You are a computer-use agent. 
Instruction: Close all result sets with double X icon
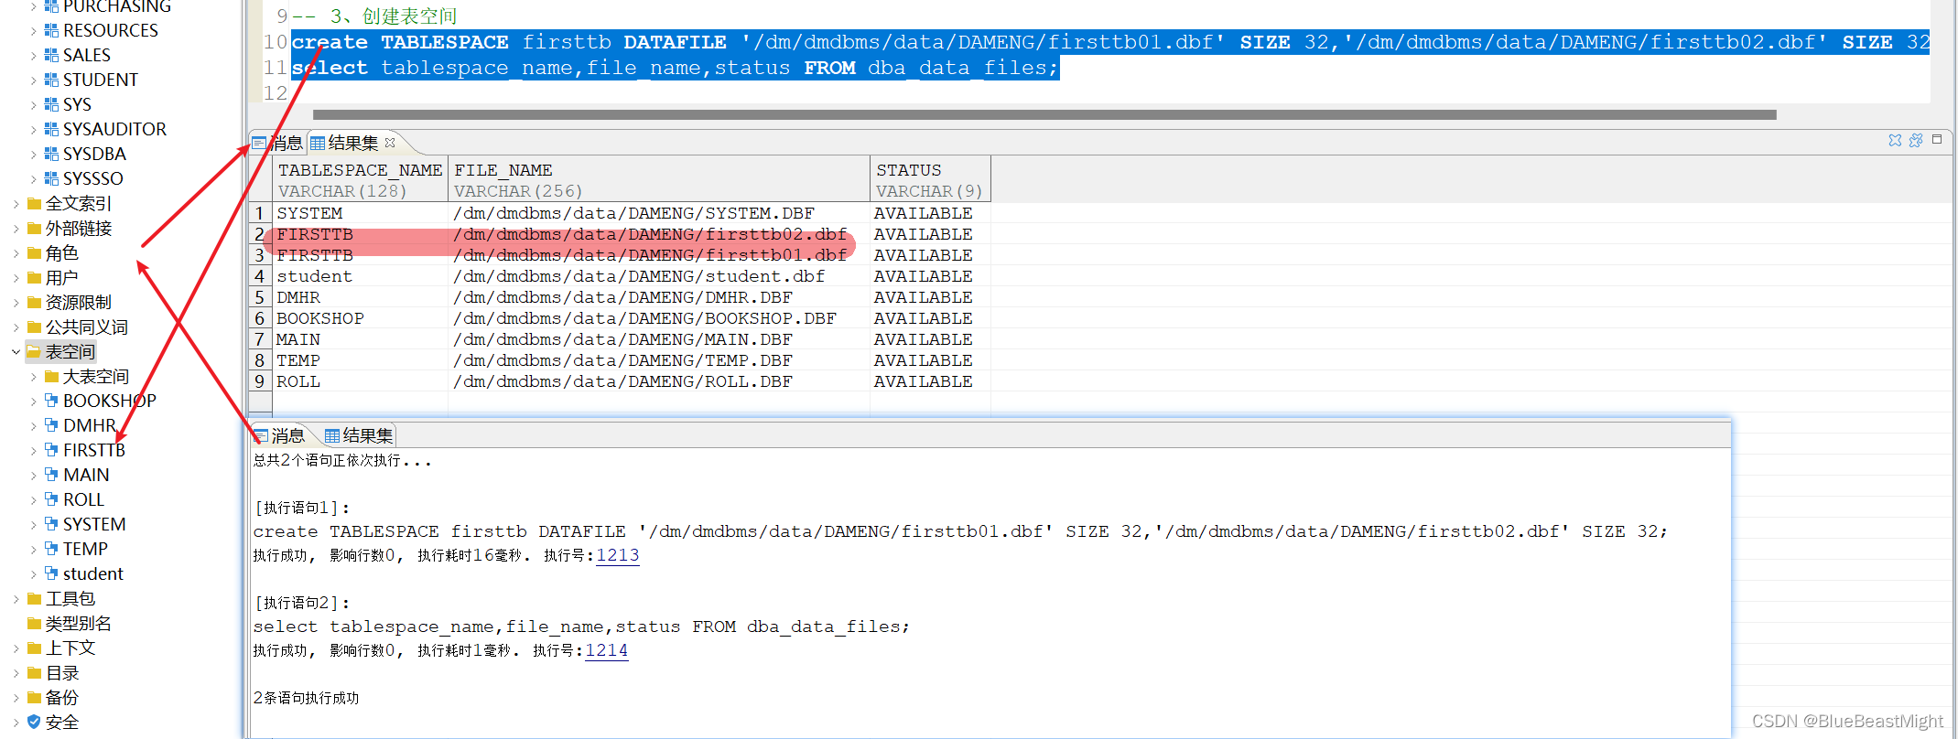tap(1916, 140)
